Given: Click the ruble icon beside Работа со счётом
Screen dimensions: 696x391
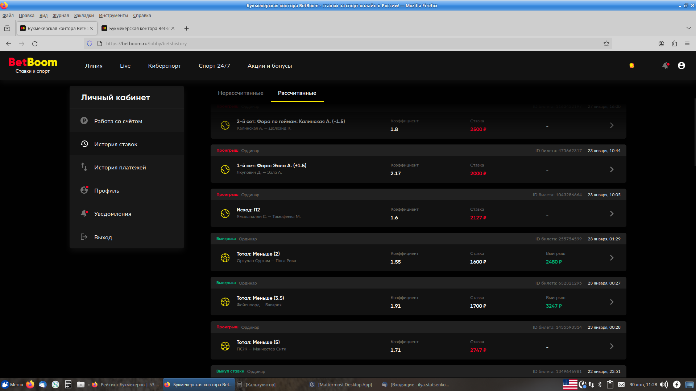Looking at the screenshot, I should tap(84, 121).
